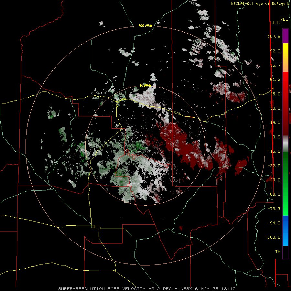This screenshot has height=291, width=291.
Task: Pick the black TH segment of scale
Action: tap(286, 252)
